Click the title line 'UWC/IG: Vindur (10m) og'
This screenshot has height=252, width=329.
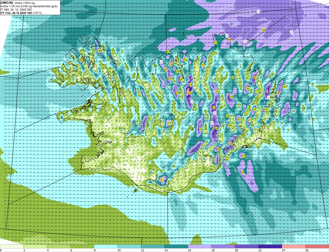tap(17, 3)
